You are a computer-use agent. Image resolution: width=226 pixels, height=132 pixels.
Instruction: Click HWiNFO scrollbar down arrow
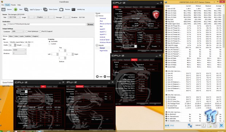(224, 121)
